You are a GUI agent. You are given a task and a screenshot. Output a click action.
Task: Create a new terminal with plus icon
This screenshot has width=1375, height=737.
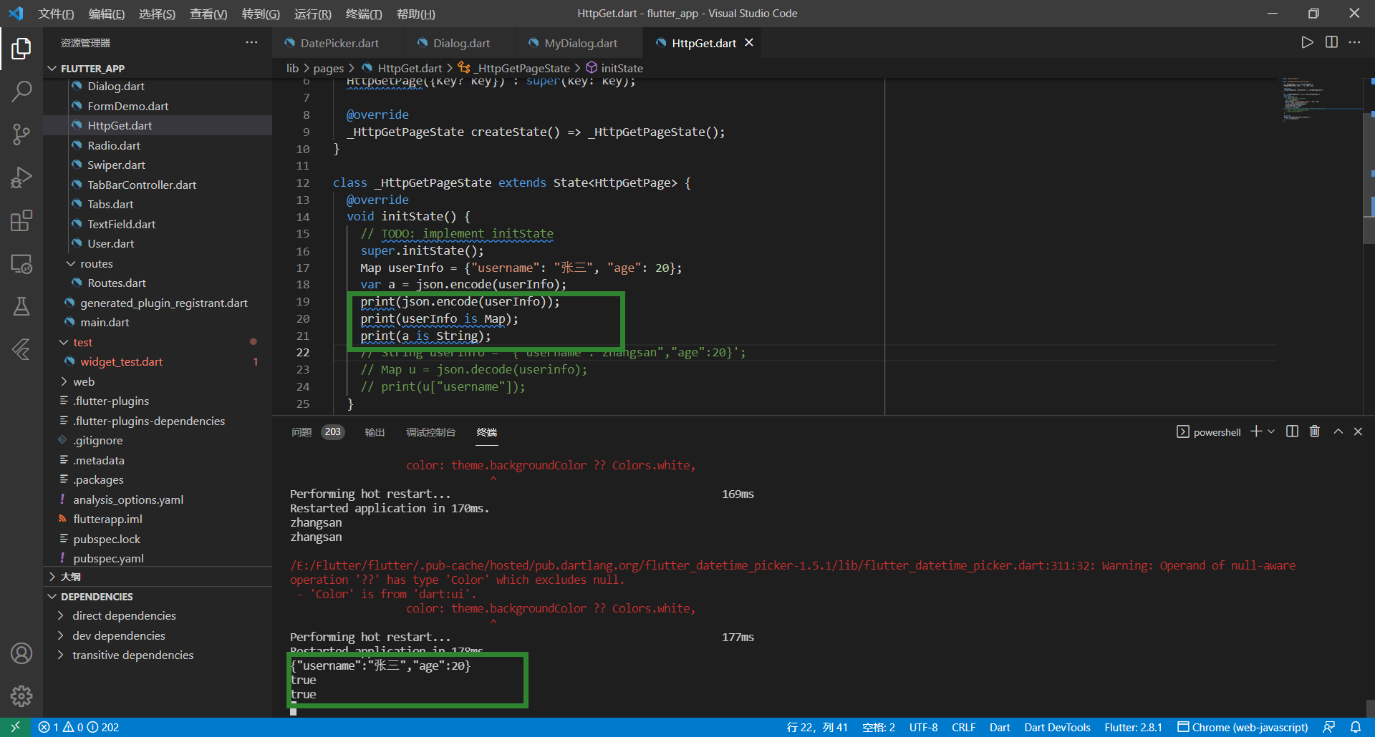pos(1256,431)
